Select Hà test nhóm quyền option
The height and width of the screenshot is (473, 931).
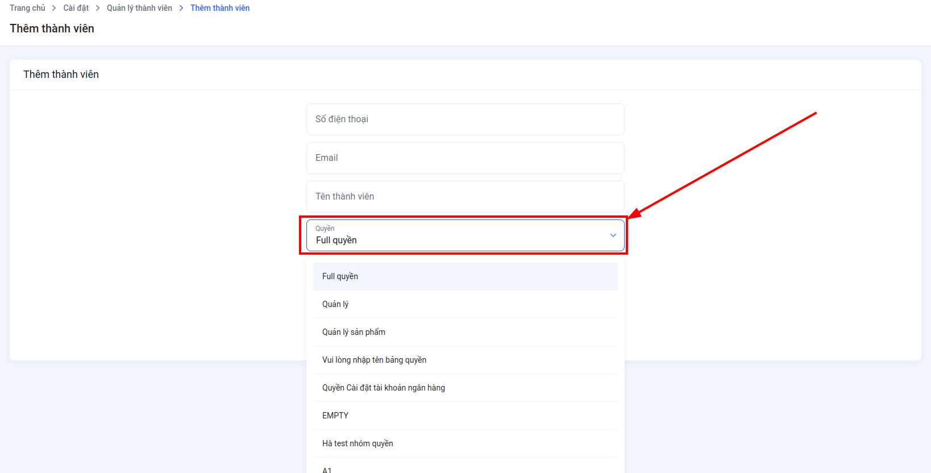point(465,443)
